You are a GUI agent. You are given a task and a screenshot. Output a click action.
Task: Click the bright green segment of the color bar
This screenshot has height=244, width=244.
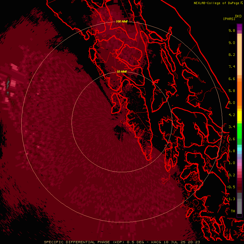click(x=239, y=131)
